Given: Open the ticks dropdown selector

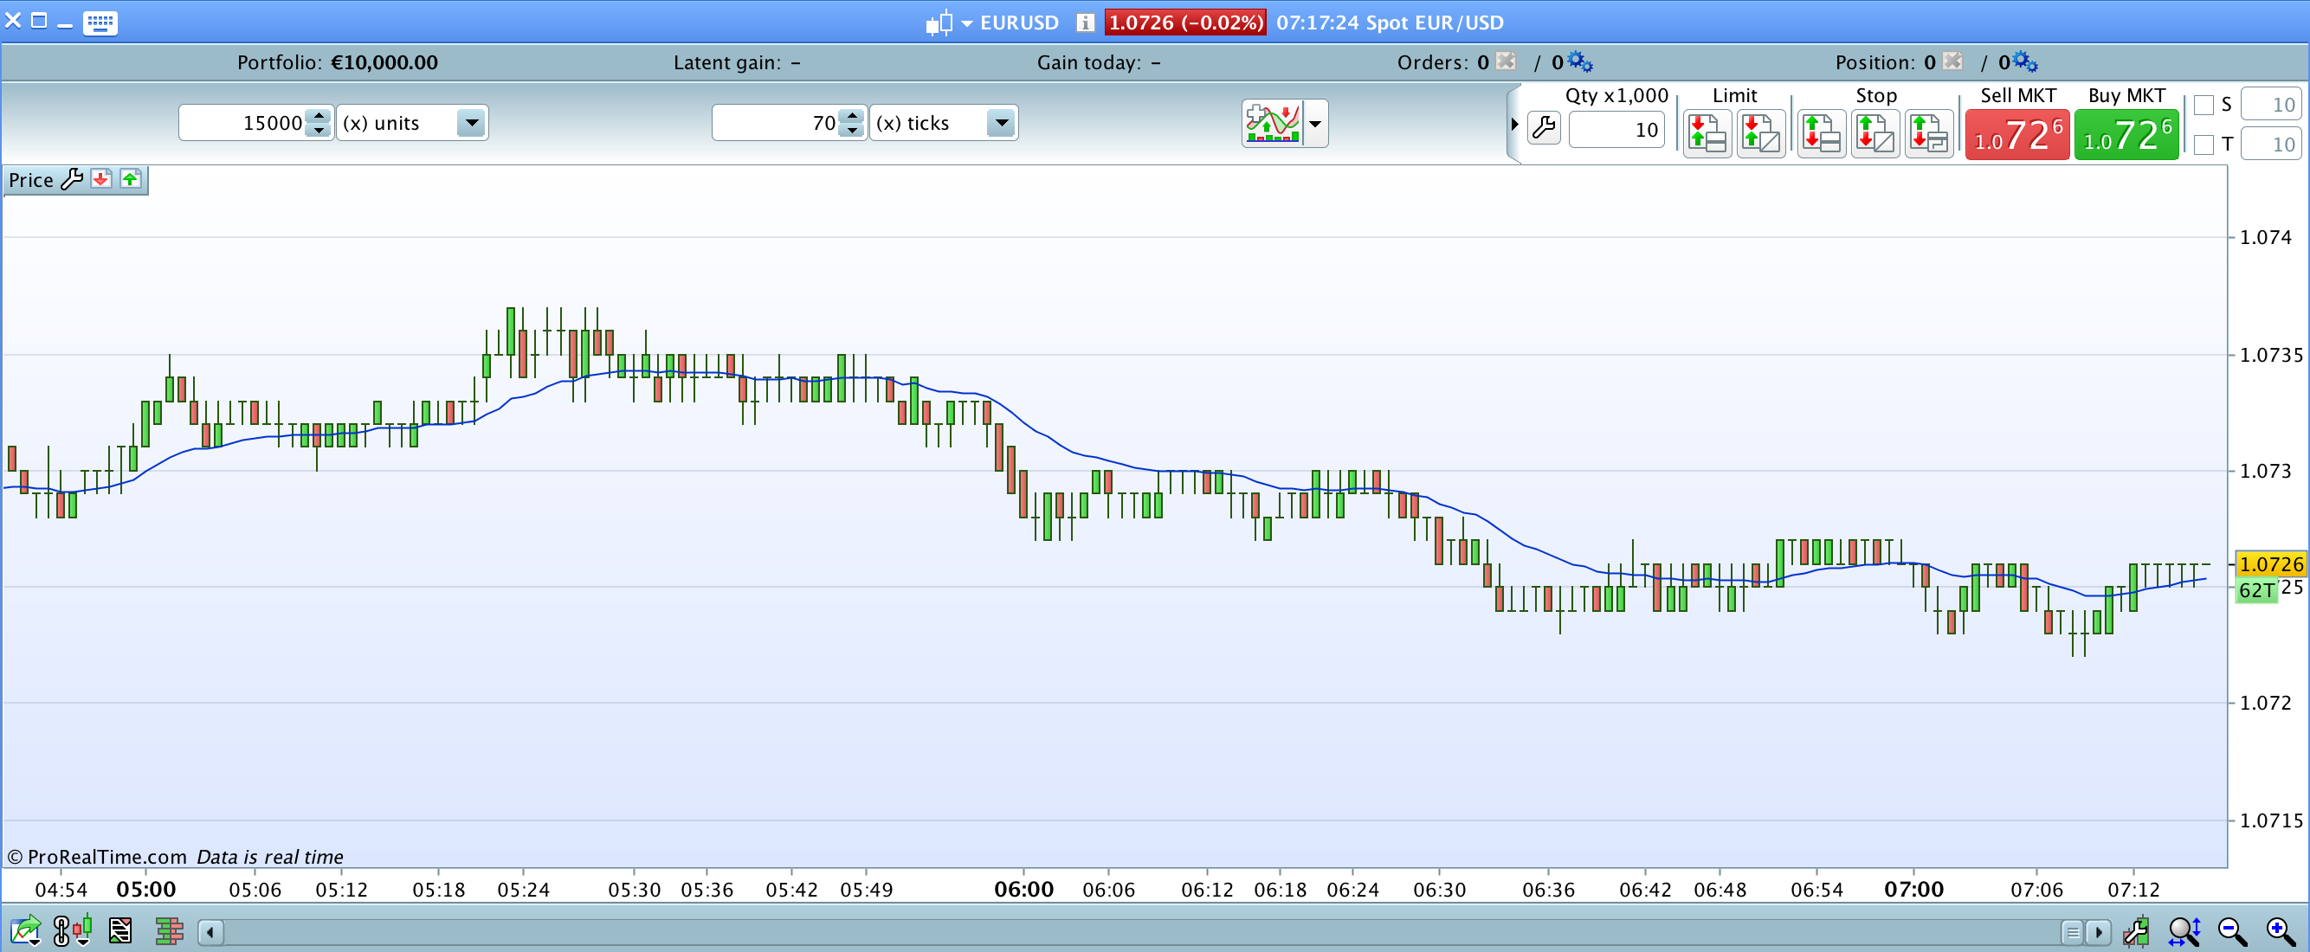Looking at the screenshot, I should click(1001, 123).
